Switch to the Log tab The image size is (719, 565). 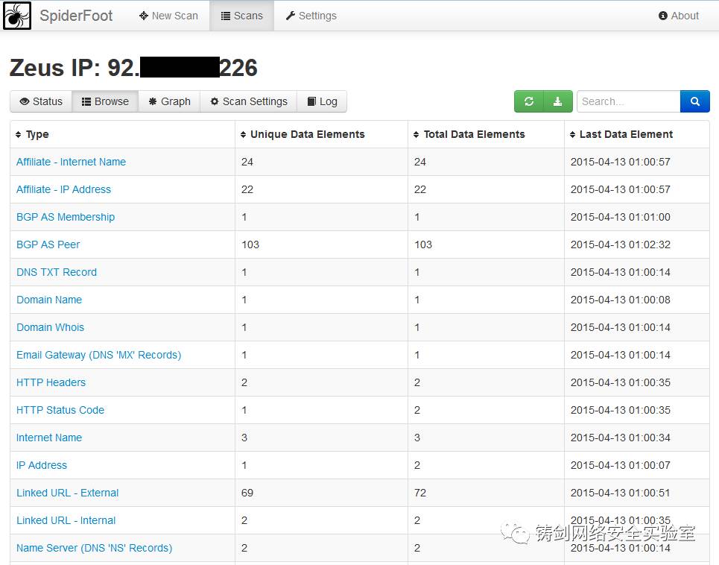pyautogui.click(x=322, y=101)
